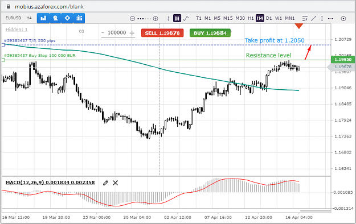Click the 16 Apr 04:00 time axis label
This screenshot has height=224, width=356.
pos(299,217)
